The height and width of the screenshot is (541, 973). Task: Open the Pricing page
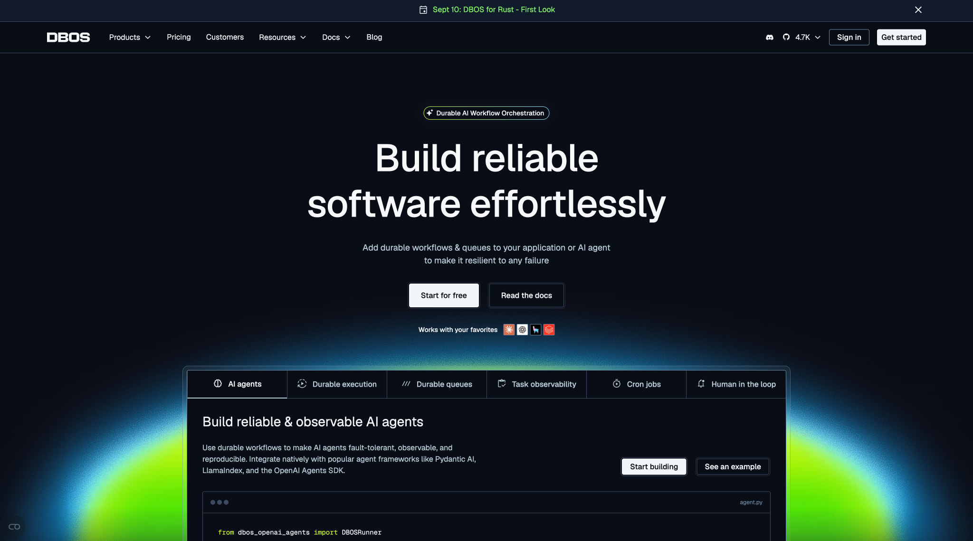point(179,37)
